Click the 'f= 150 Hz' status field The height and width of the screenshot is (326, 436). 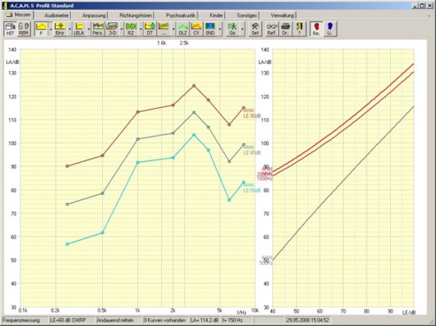point(237,320)
